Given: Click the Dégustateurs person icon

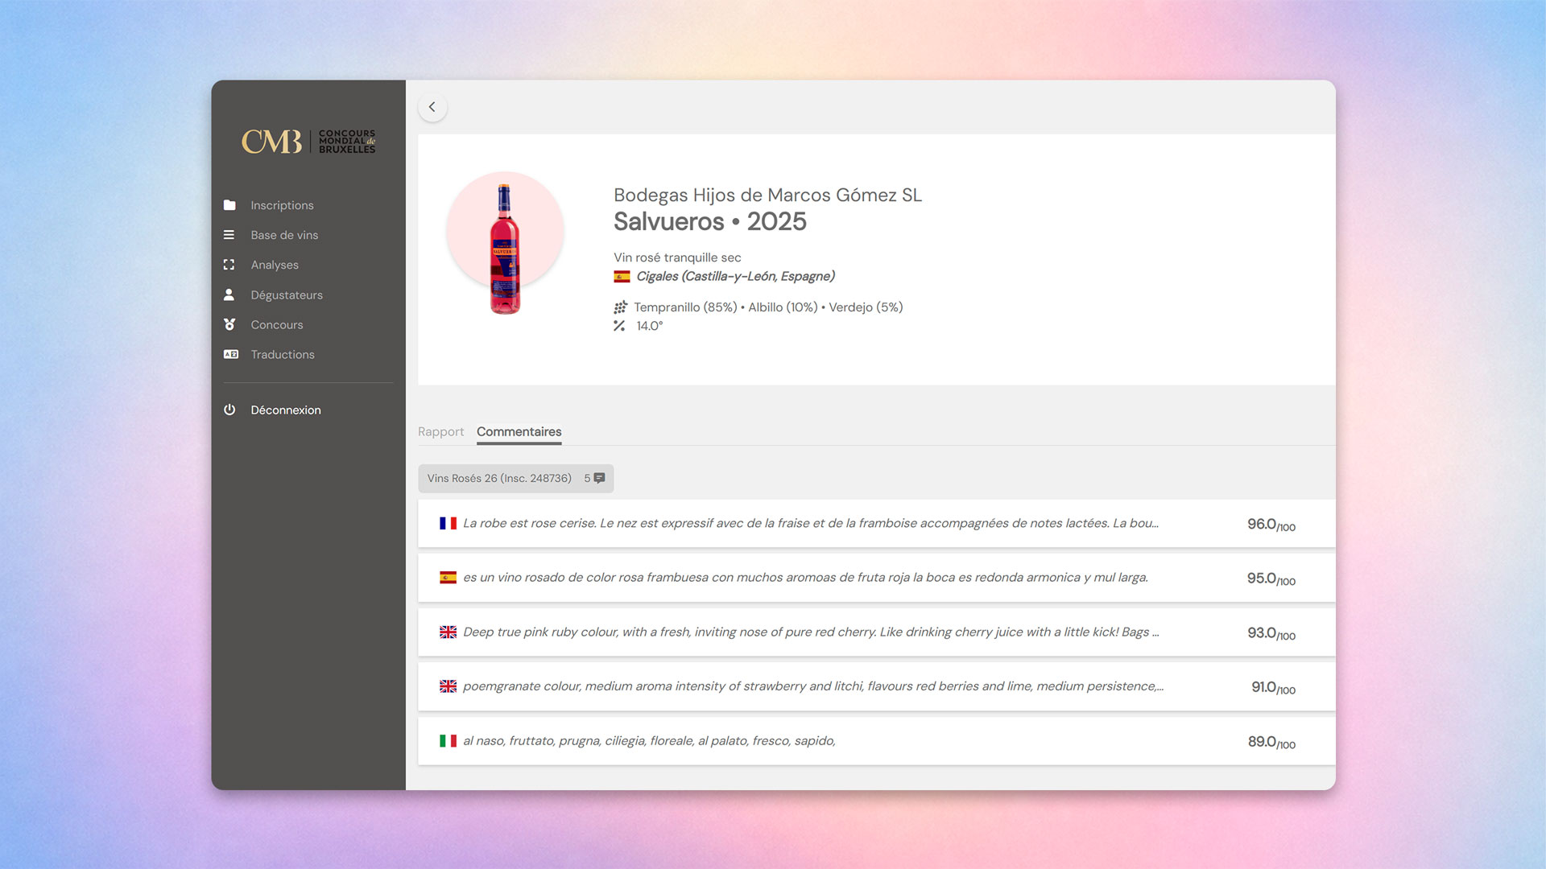Looking at the screenshot, I should pos(229,294).
